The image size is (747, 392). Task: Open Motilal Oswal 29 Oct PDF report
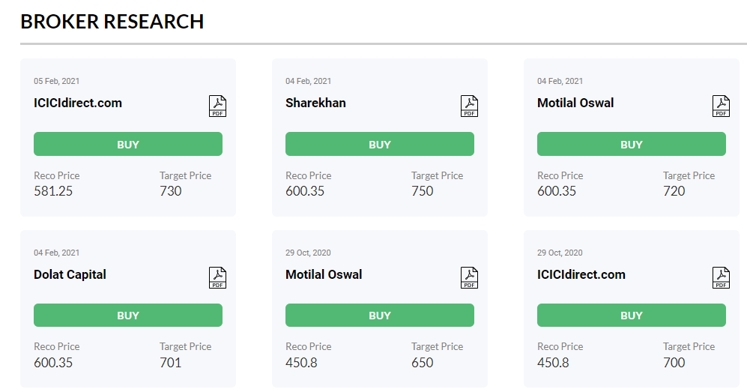(469, 277)
